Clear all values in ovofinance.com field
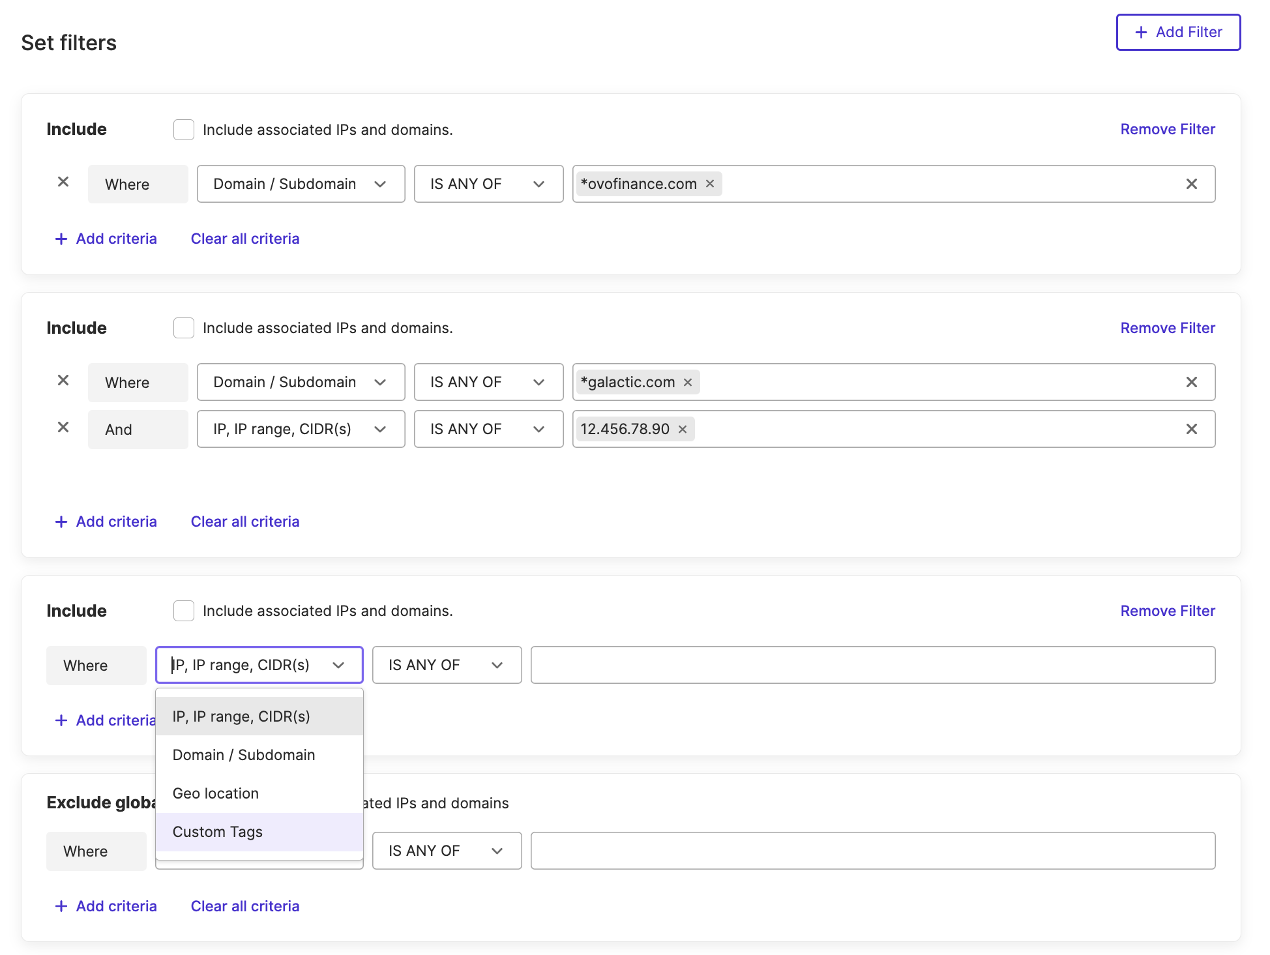 tap(1191, 184)
